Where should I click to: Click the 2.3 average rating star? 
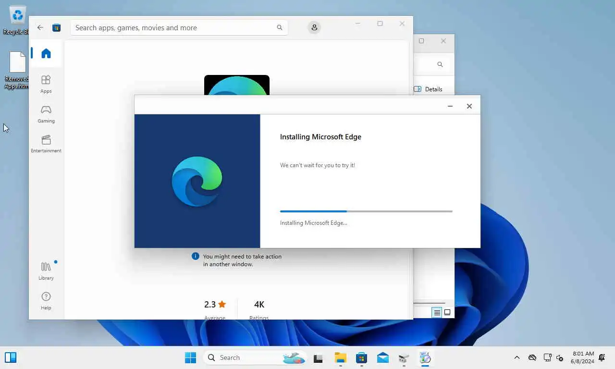click(222, 304)
